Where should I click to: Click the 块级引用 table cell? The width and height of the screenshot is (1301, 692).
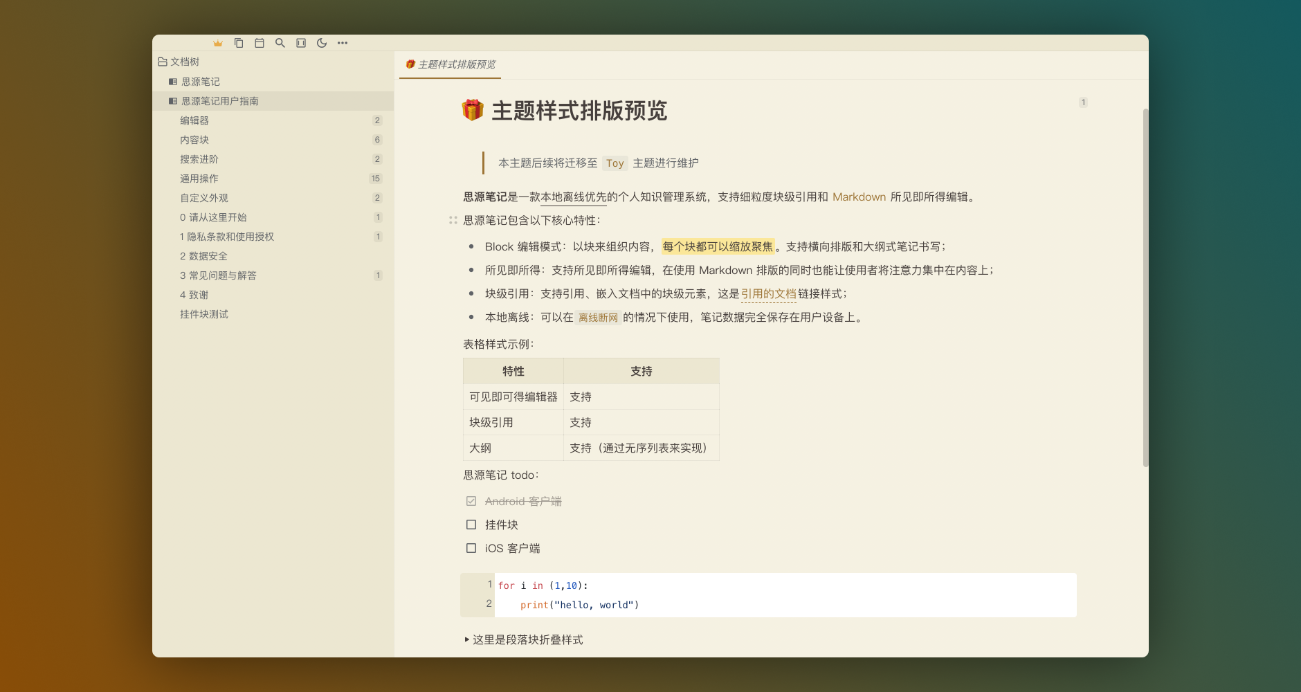(x=513, y=422)
